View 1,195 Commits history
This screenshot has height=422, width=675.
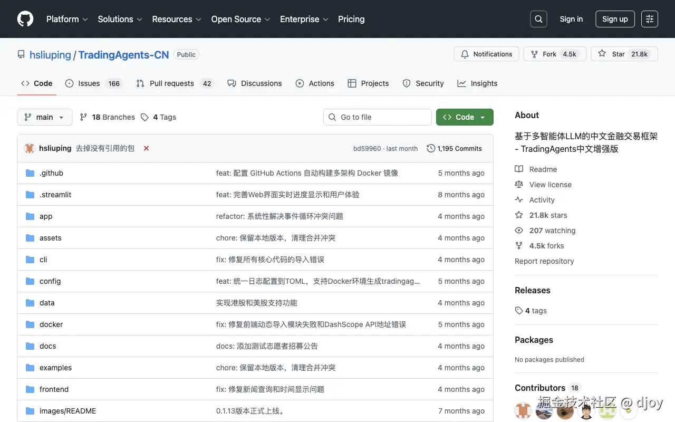coord(454,148)
